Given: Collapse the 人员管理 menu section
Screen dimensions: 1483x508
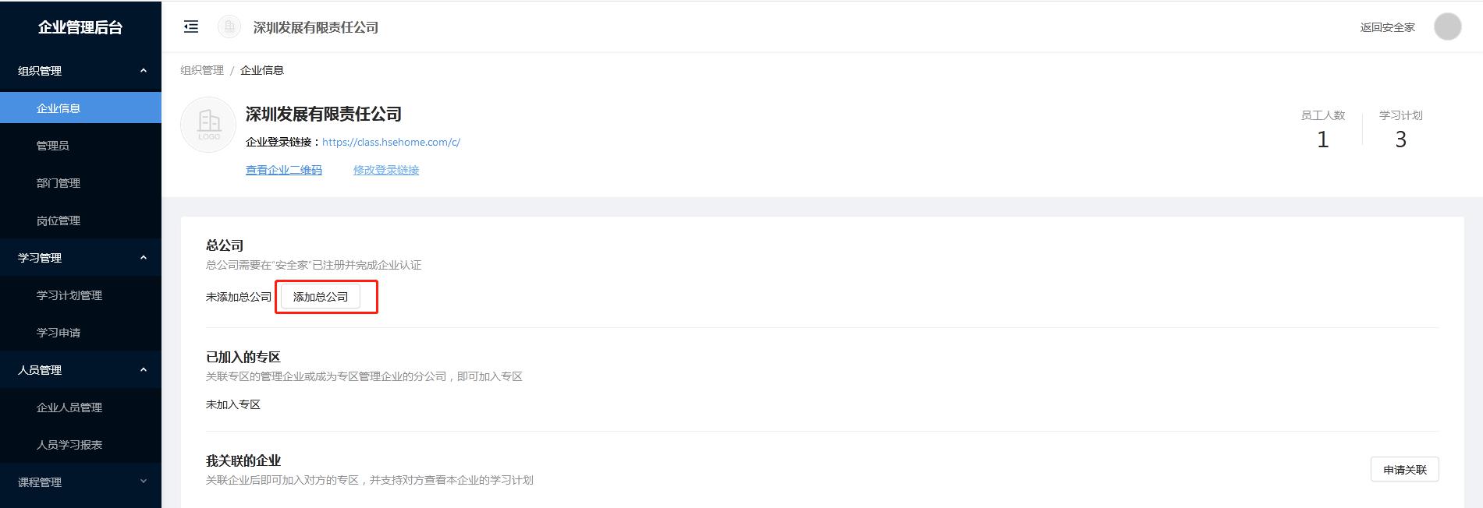Looking at the screenshot, I should (x=80, y=370).
